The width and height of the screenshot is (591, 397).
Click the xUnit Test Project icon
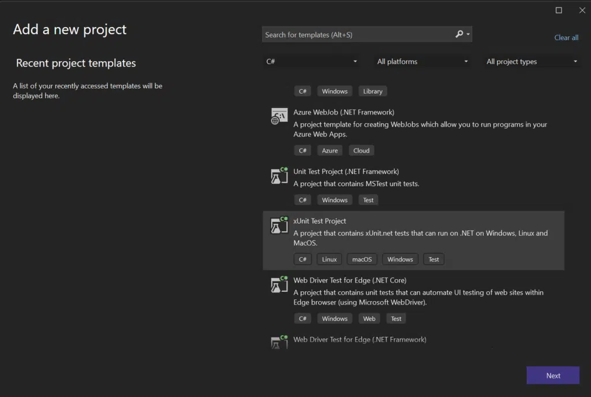pos(279,225)
